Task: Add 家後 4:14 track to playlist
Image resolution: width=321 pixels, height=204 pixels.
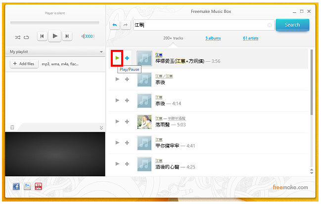Action: click(127, 100)
